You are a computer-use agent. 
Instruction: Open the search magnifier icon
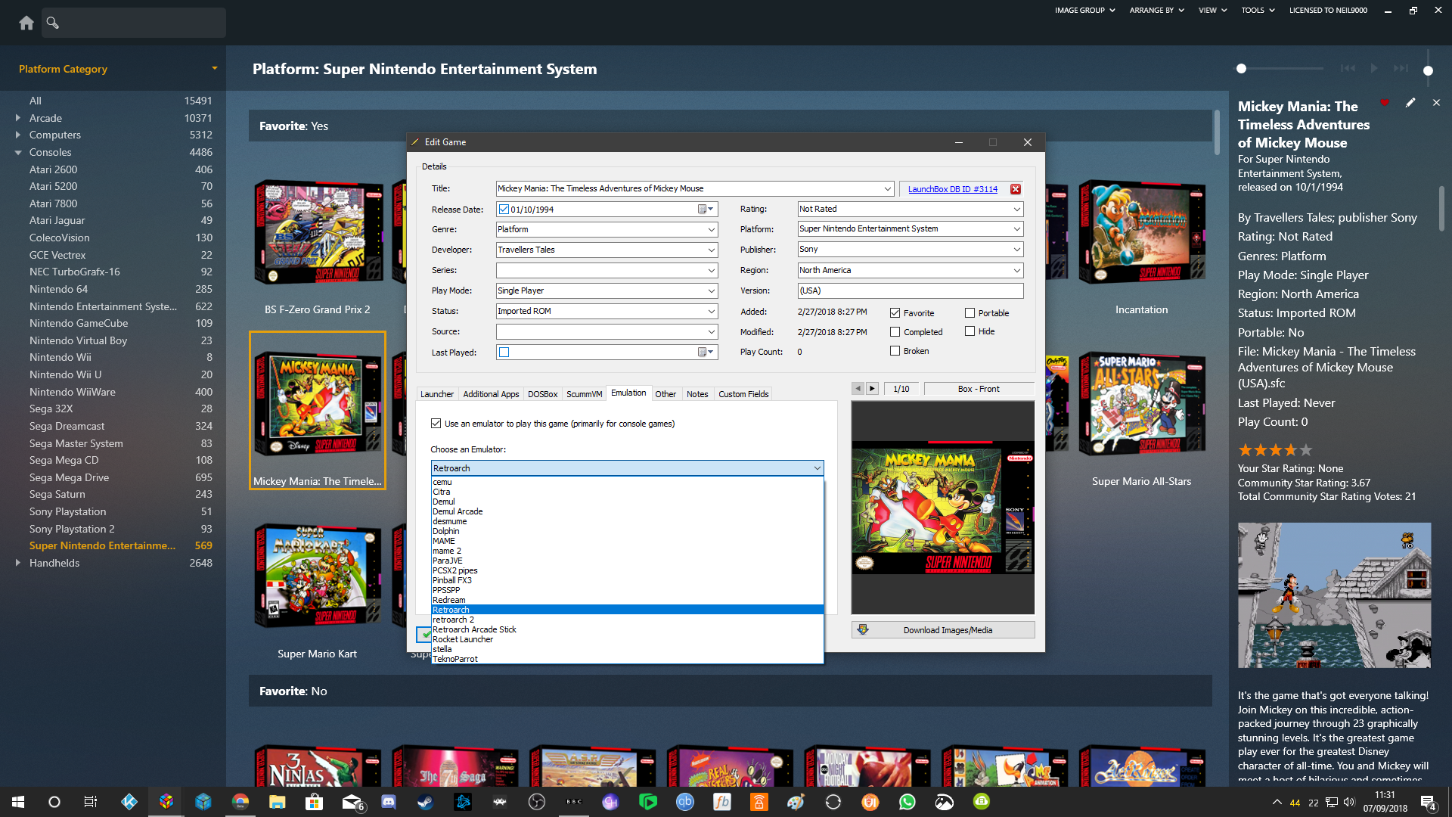[x=52, y=23]
